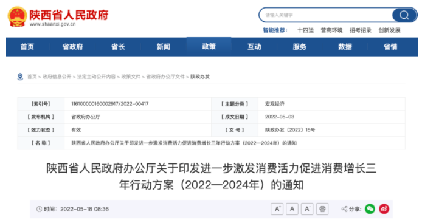
Task: Click the breadcrumb location pin icon
Action: pyautogui.click(x=20, y=77)
